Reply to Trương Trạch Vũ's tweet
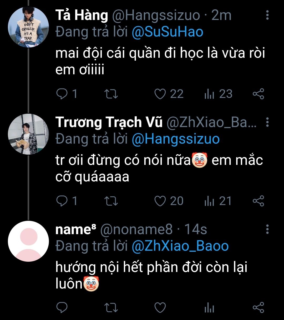 click(62, 201)
